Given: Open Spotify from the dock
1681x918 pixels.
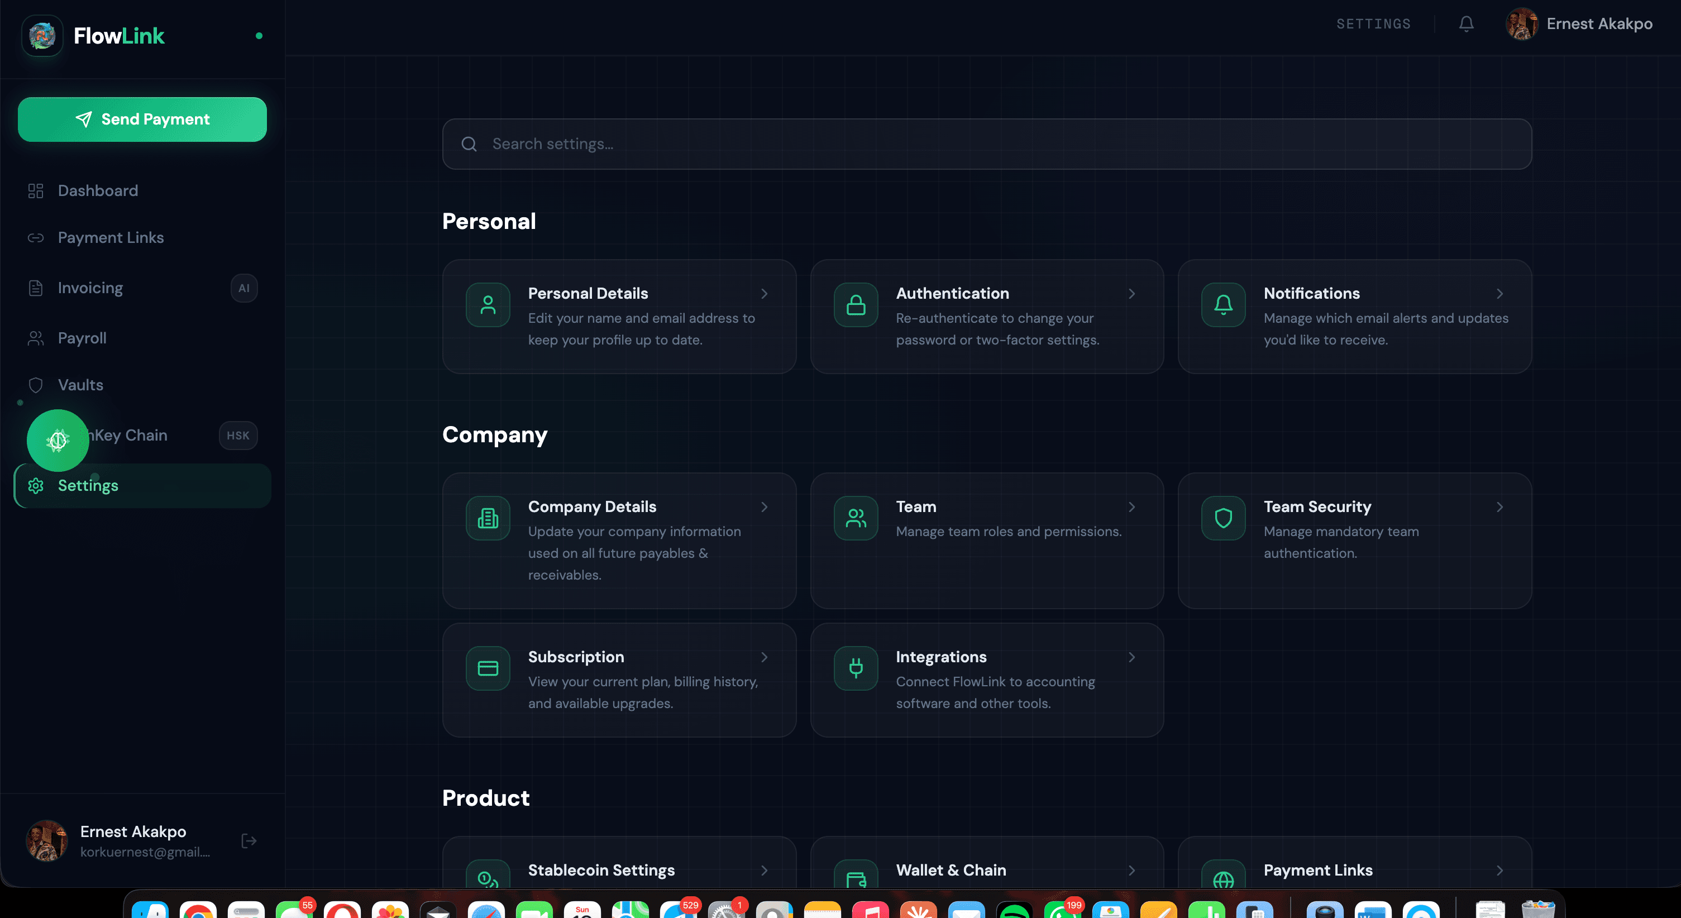Looking at the screenshot, I should (1014, 910).
